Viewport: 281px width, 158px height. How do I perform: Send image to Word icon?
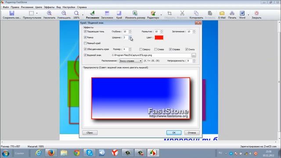point(242,13)
